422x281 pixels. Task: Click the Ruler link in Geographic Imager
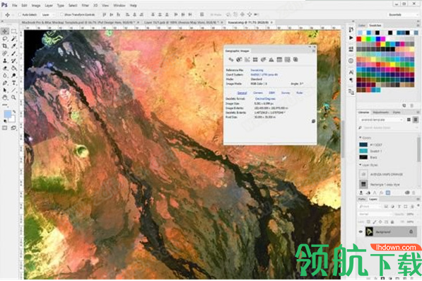(x=300, y=93)
